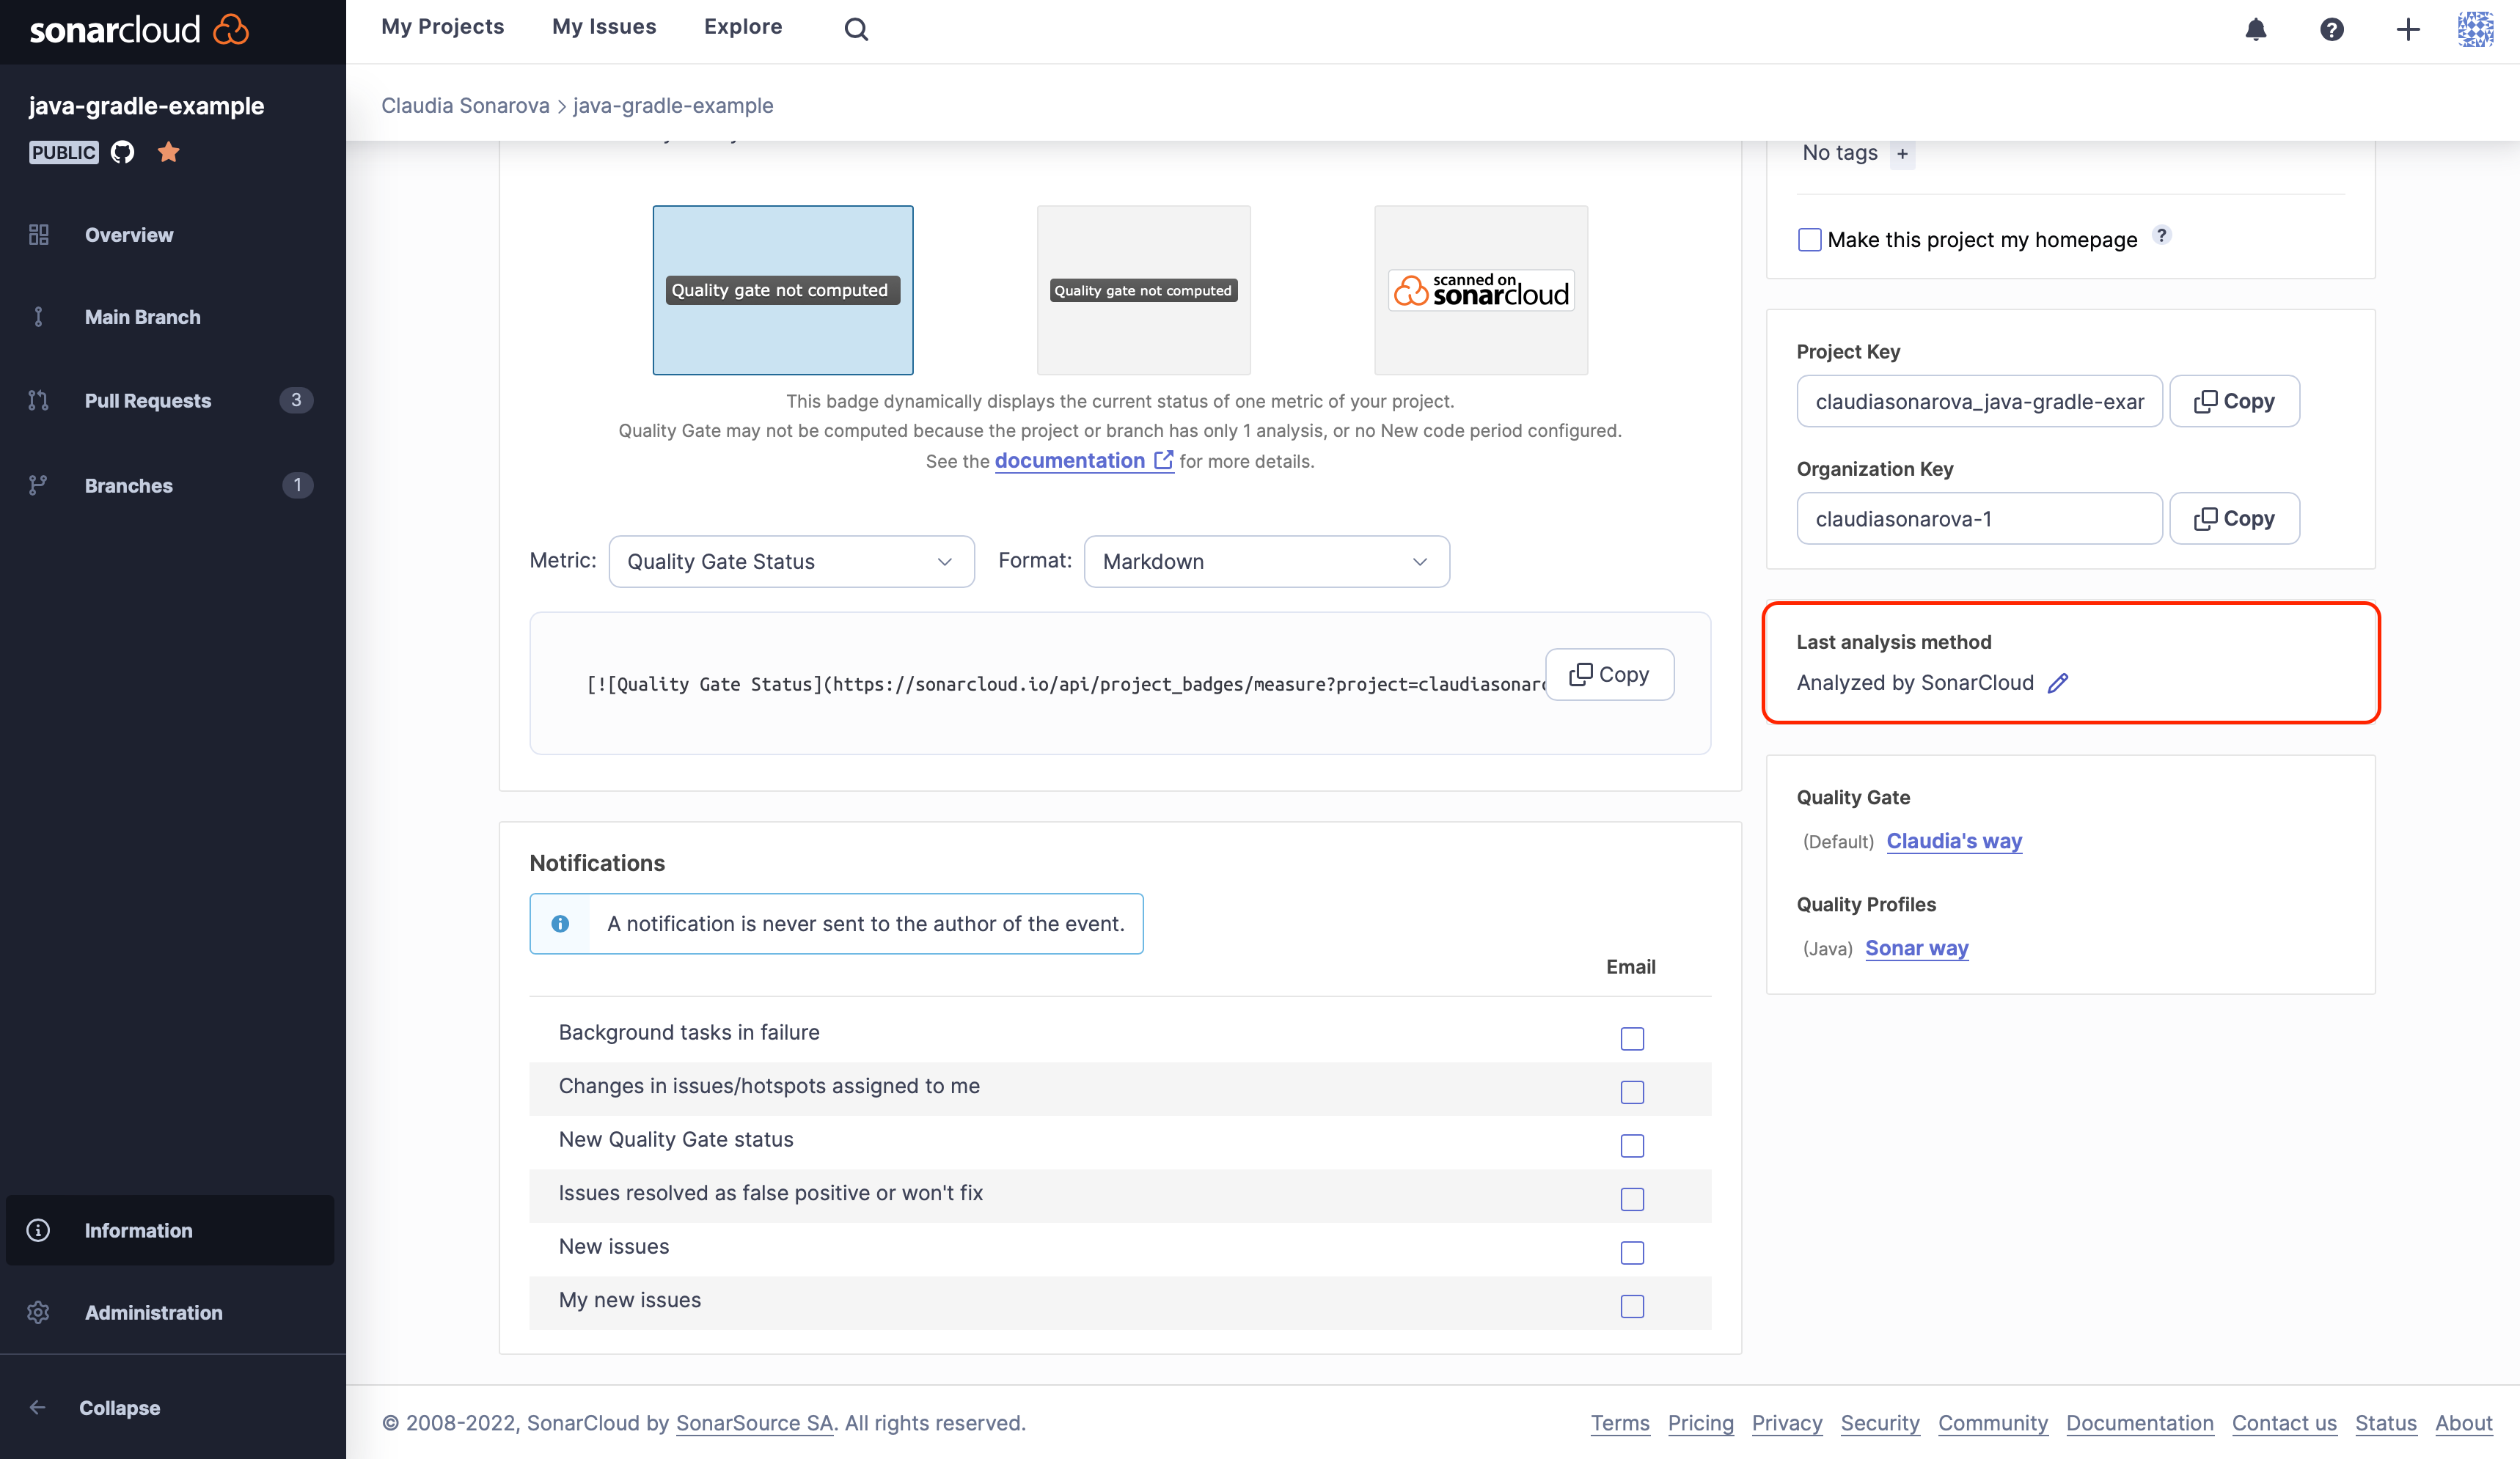
Task: Check Issues resolved as false positive email
Action: point(1632,1199)
